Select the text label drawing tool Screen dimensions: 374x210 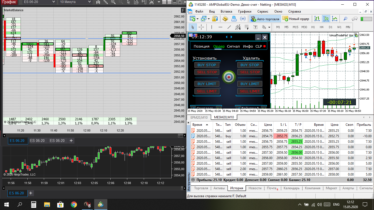pyautogui.click(x=255, y=27)
